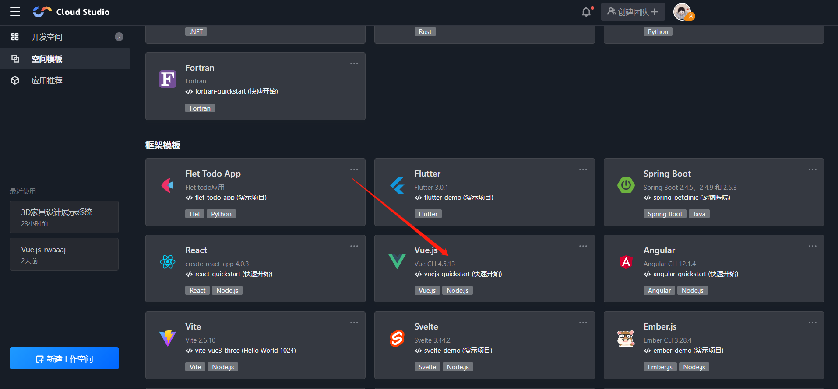Viewport: 838px width, 389px height.
Task: Click the Flutter logo icon
Action: 397,185
